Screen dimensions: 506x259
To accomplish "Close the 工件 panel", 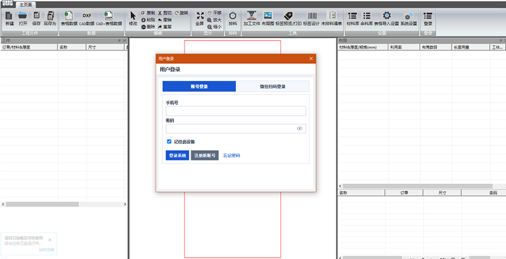I will tap(125, 40).
